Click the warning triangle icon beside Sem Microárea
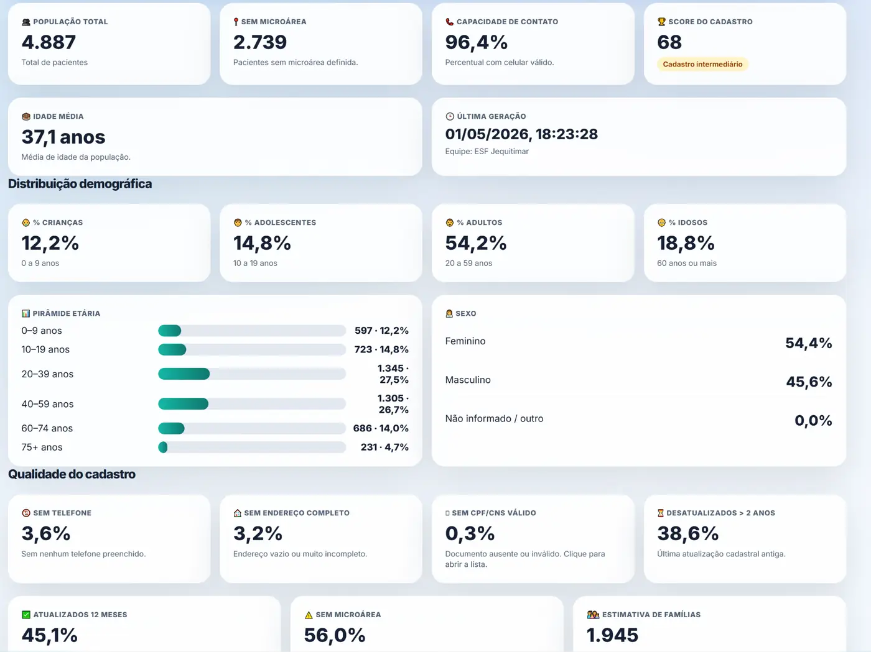The height and width of the screenshot is (652, 871). point(309,615)
